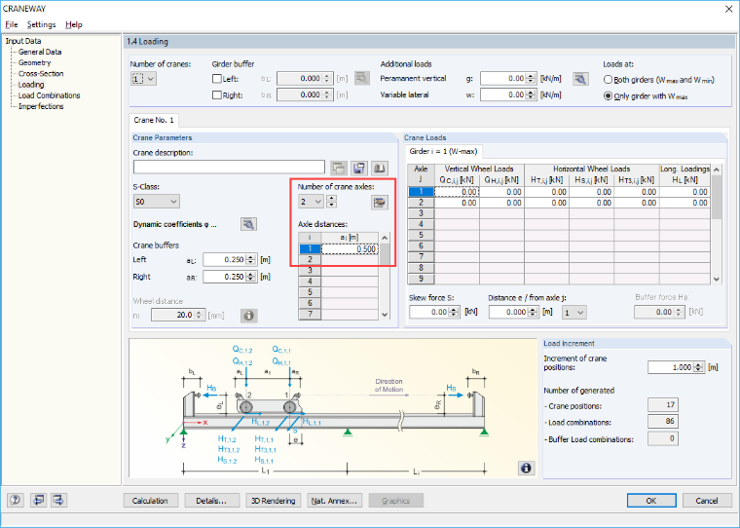Click the crane axles import icon

[380, 202]
